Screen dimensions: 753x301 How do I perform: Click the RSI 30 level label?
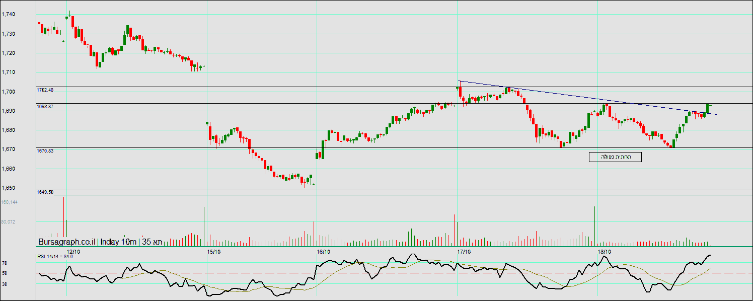point(4,284)
